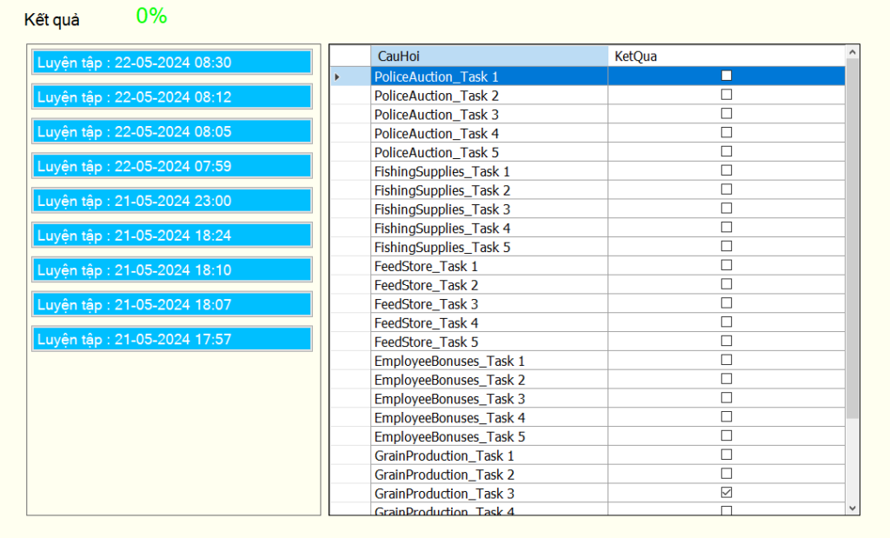Open practice session 21-05-2024 23:00
Viewport: 890px width, 538px height.
[171, 201]
